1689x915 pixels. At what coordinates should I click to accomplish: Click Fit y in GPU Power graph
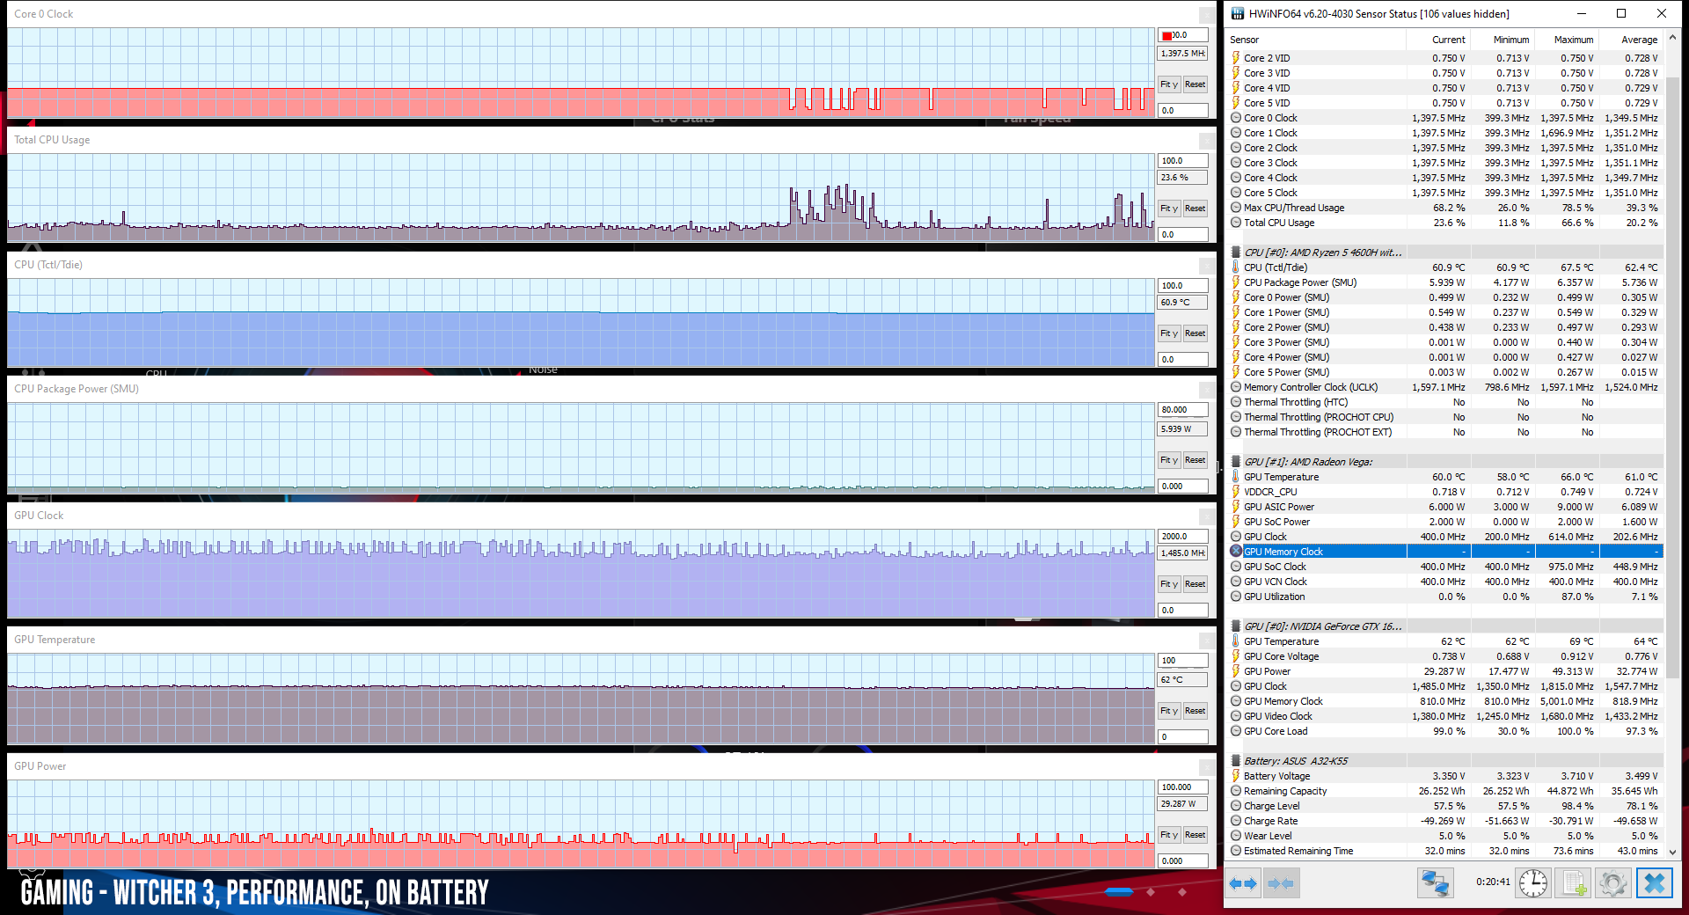[x=1169, y=835]
